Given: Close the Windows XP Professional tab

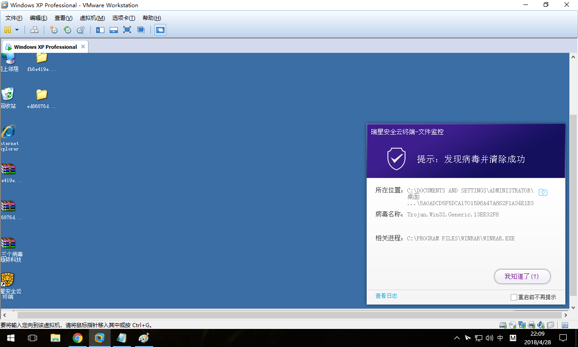Looking at the screenshot, I should point(82,47).
